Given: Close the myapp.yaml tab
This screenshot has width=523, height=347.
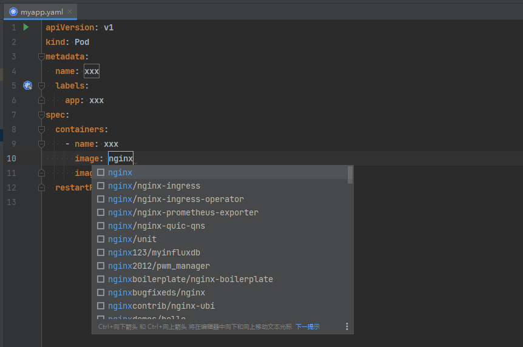Looking at the screenshot, I should tap(70, 12).
